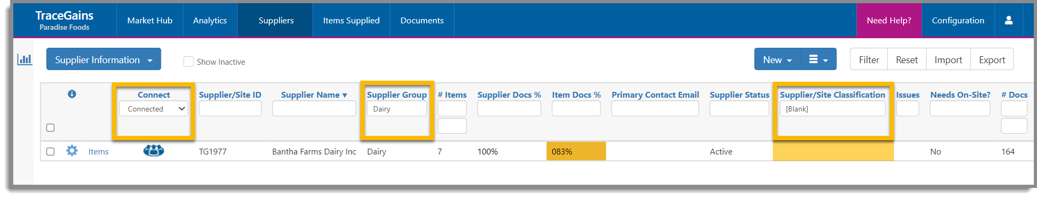Screen dimensions: 1037x198
Task: Open the Items link for Bantha Farms
Action: click(98, 151)
